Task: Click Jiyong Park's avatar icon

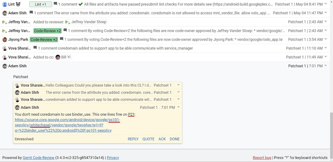Action: [5, 40]
